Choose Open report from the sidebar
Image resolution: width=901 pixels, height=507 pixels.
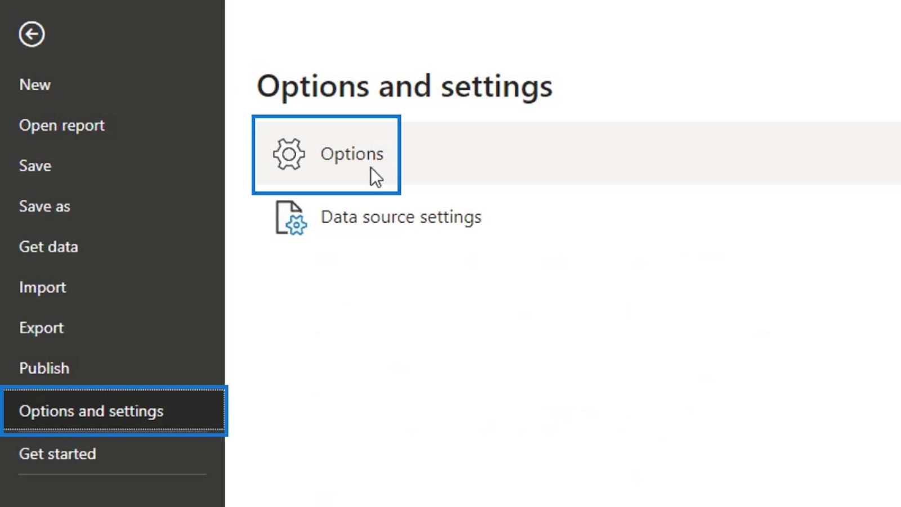tap(62, 125)
